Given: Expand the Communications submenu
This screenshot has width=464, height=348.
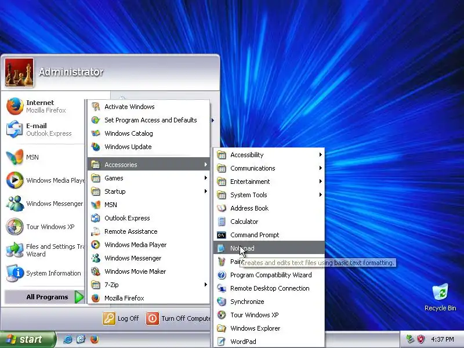Looking at the screenshot, I should pos(269,168).
